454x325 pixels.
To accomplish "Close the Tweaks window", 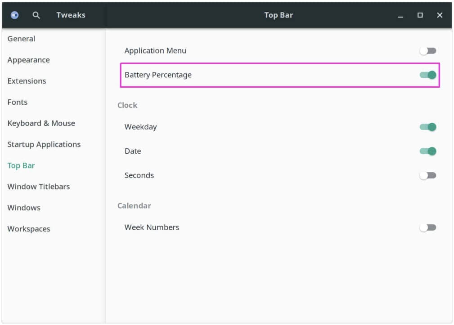I will [x=440, y=15].
